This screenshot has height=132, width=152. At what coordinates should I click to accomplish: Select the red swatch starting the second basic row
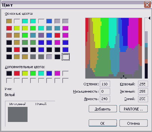tap(9, 28)
